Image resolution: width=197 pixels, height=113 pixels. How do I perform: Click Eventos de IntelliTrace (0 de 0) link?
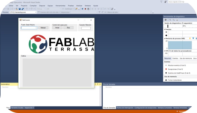[179, 73]
